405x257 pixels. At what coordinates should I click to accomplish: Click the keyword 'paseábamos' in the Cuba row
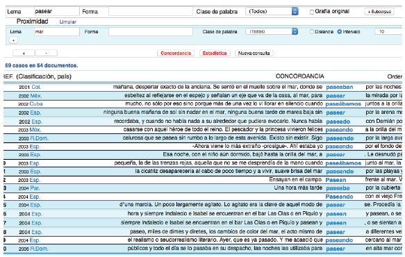coord(343,103)
